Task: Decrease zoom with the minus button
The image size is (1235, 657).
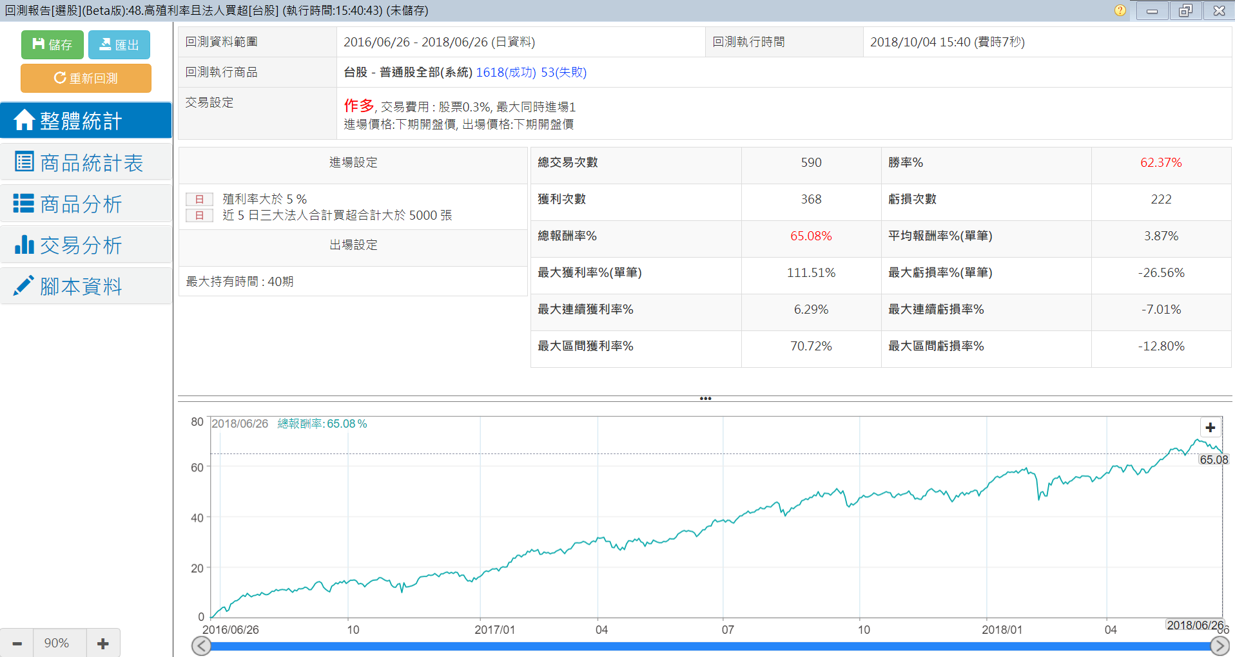Action: click(x=17, y=643)
